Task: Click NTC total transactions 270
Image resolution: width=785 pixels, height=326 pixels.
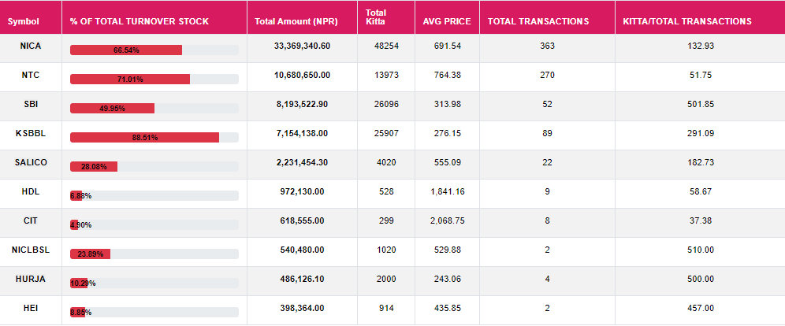Action: [x=547, y=75]
